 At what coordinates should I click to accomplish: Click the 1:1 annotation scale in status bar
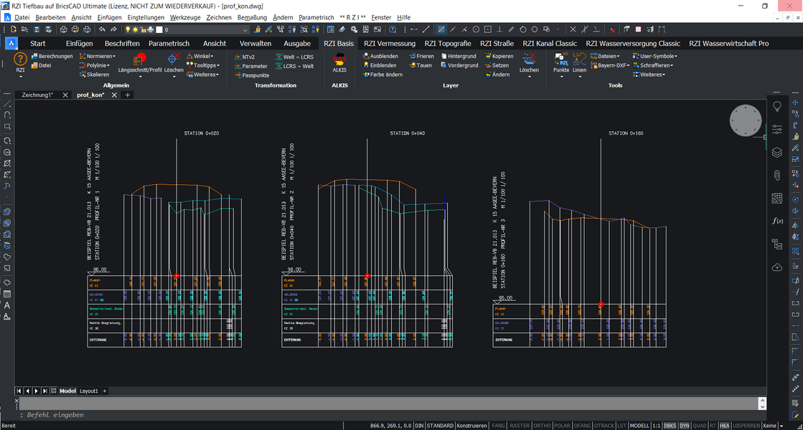pos(656,426)
